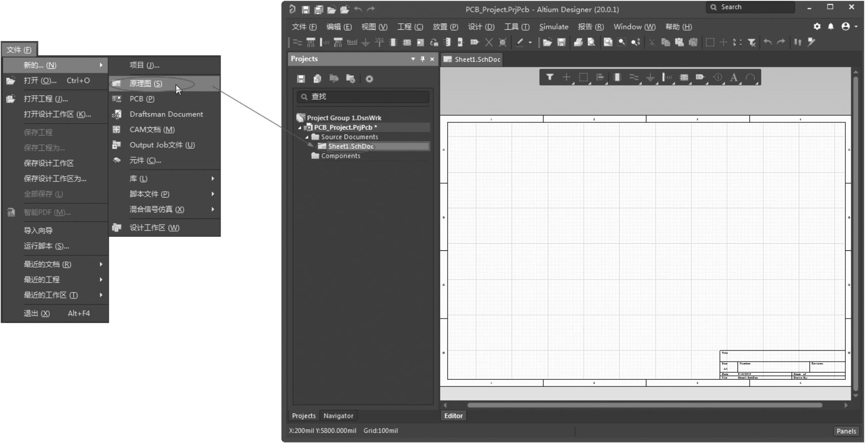Viewport: 865px width, 443px height.
Task: Collapse the Source Documents folder
Action: tap(307, 137)
